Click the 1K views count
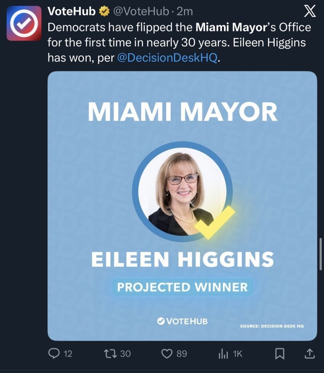Image resolution: width=324 pixels, height=373 pixels. [237, 354]
